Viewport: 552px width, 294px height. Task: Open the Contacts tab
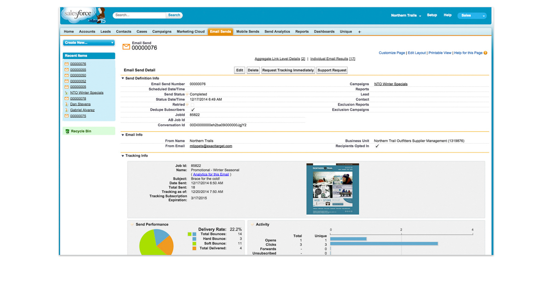click(x=123, y=32)
